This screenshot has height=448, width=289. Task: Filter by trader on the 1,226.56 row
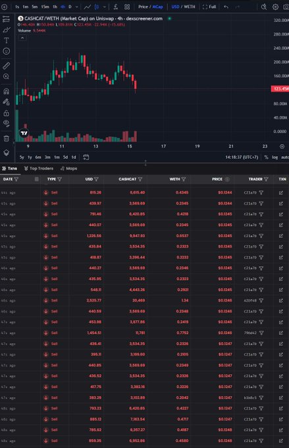tap(261, 236)
